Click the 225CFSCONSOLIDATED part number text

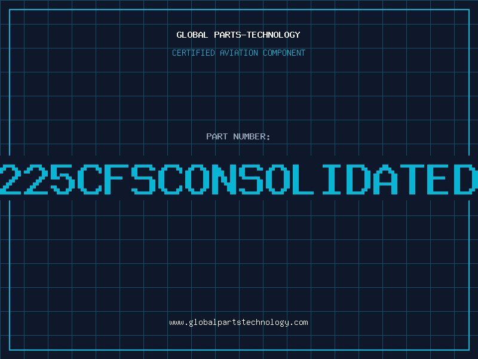pyautogui.click(x=239, y=179)
